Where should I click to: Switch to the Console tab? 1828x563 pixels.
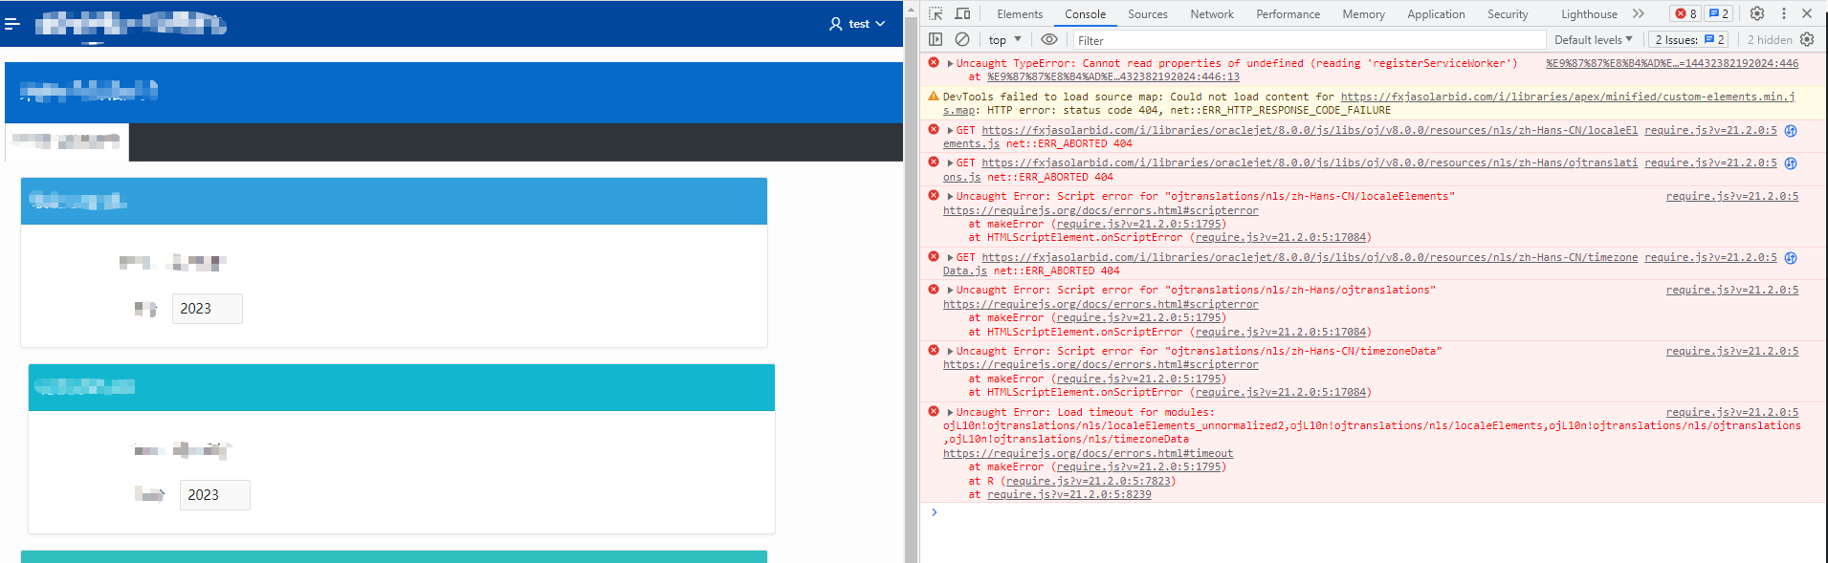[1085, 14]
